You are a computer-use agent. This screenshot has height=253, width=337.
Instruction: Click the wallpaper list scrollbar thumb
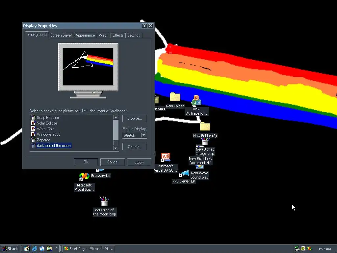tap(116, 130)
